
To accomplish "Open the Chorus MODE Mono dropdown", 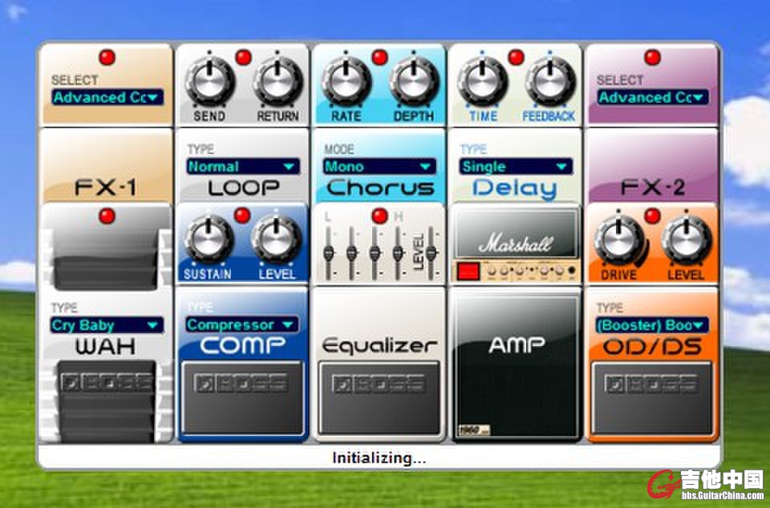I will (379, 166).
